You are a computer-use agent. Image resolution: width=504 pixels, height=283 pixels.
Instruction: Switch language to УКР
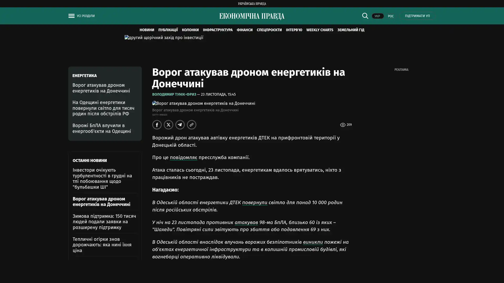tap(377, 16)
